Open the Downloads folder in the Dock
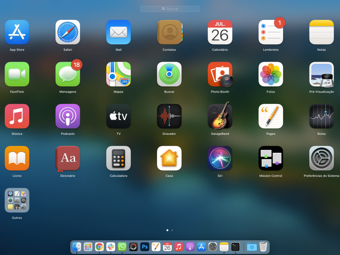Image resolution: width=340 pixels, height=255 pixels. click(x=252, y=247)
